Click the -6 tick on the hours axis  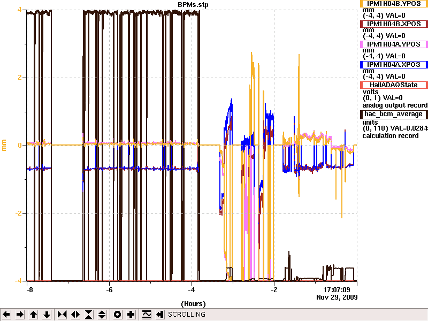109,290
